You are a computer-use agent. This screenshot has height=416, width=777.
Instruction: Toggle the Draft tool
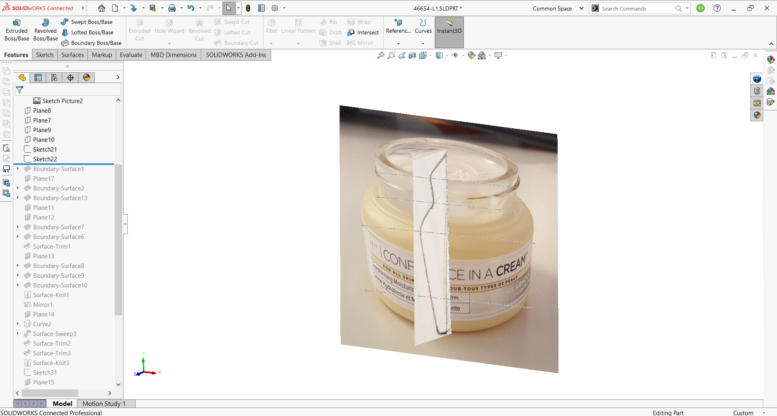(330, 32)
